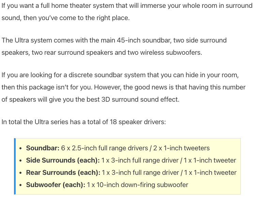Click the bullet dot before Subwoofer

[21, 185]
